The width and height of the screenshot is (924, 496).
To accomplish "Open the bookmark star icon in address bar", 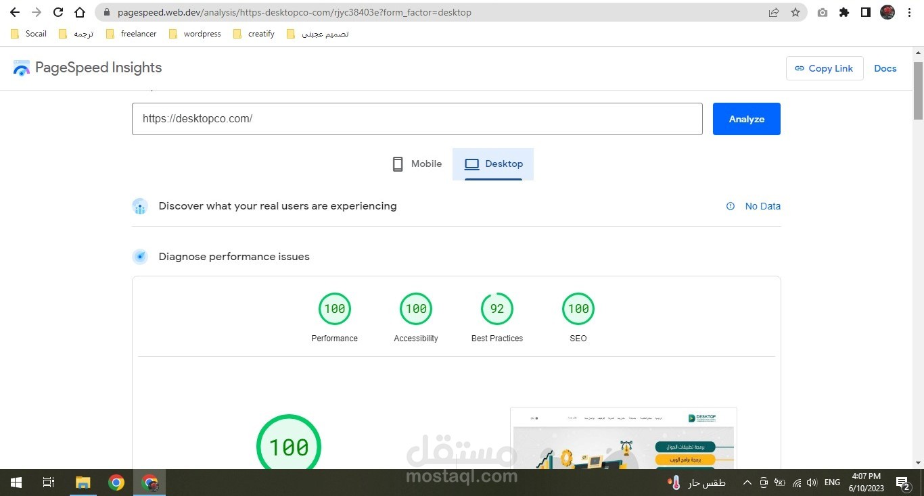I will [x=796, y=12].
